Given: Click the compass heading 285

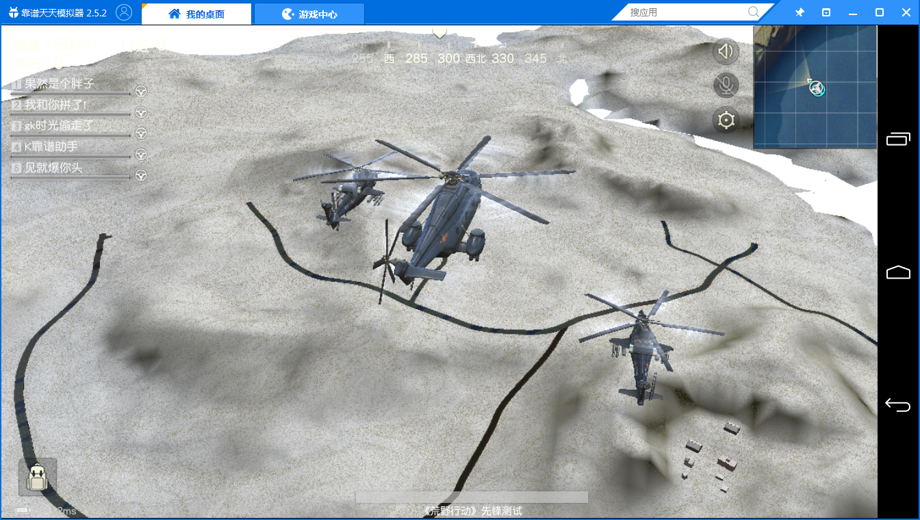Looking at the screenshot, I should (x=416, y=59).
